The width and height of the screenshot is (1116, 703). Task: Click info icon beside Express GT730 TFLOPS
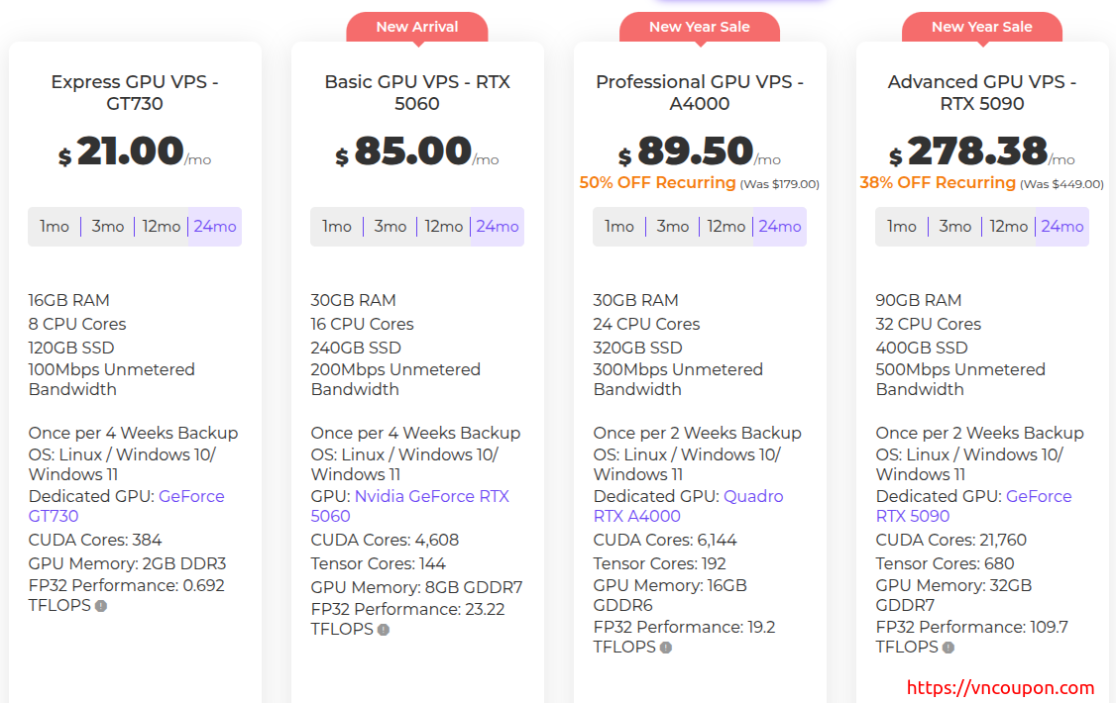click(100, 606)
